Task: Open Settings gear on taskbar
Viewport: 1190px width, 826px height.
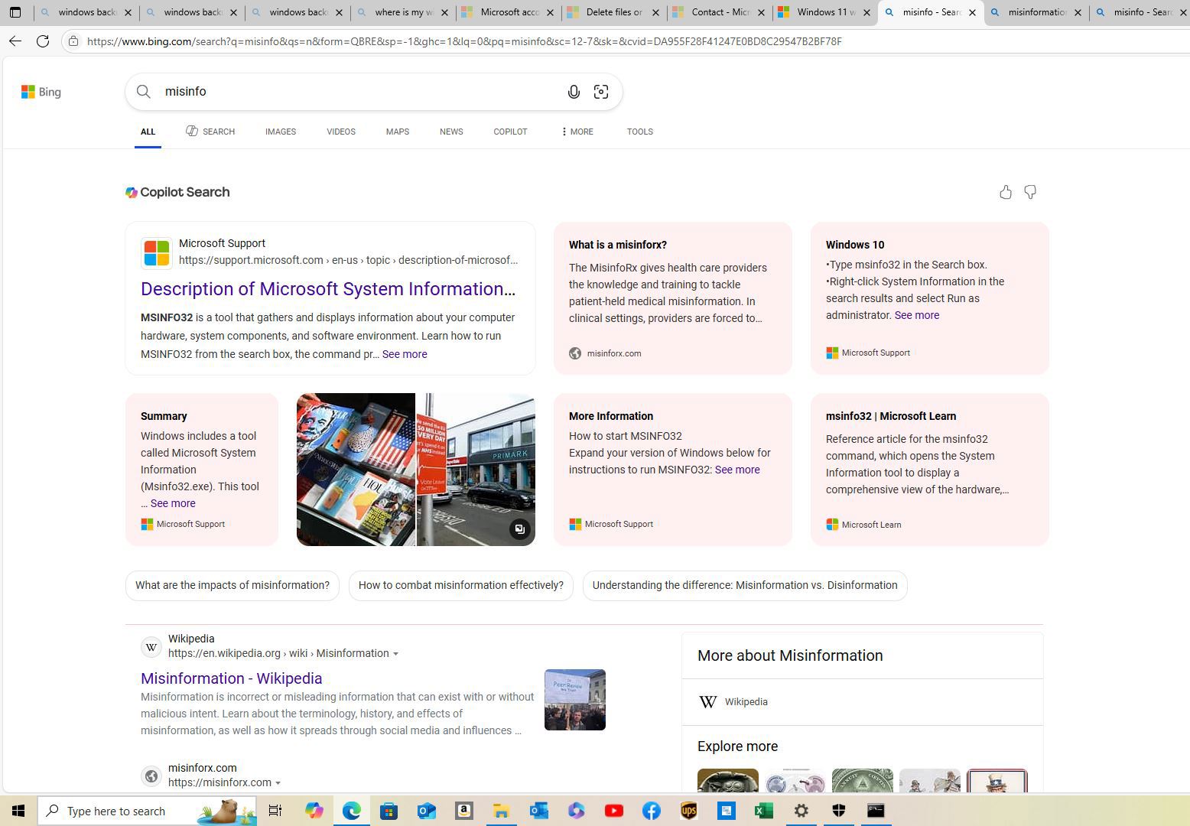Action: [801, 811]
